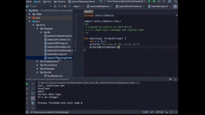Close the basics4Booleans.kt tab
The image size is (205, 115).
click(111, 6)
